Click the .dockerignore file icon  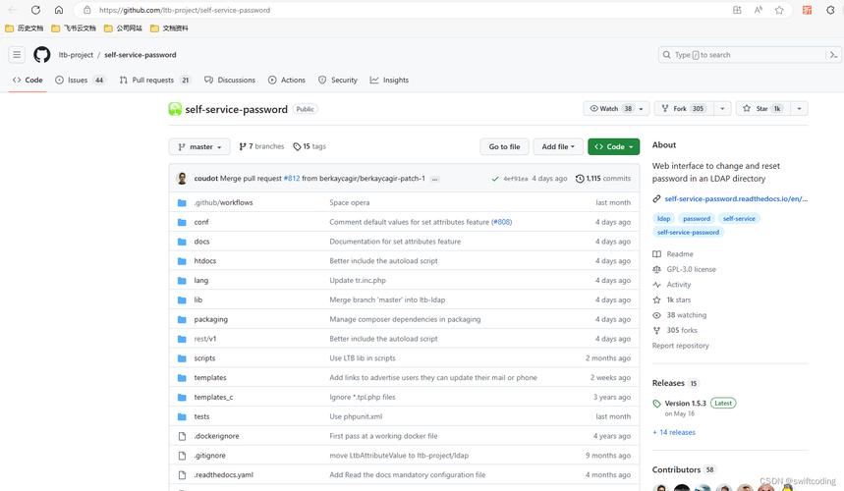tap(182, 436)
